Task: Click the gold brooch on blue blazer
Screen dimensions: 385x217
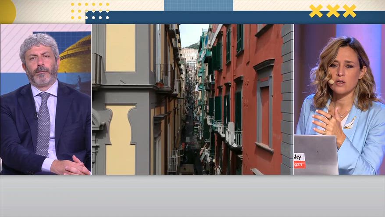Action: click(x=350, y=123)
